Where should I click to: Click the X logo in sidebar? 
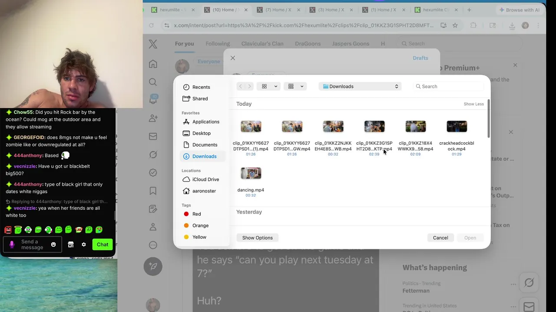153,44
